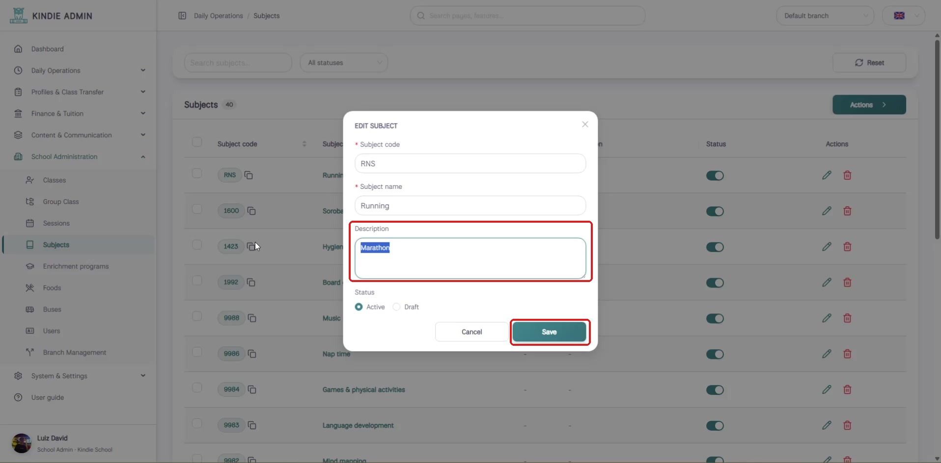
Task: Open Enrichment programs in the sidebar
Action: pos(79,266)
